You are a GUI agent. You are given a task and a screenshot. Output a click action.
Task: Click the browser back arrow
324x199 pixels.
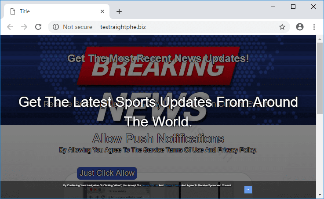10,27
